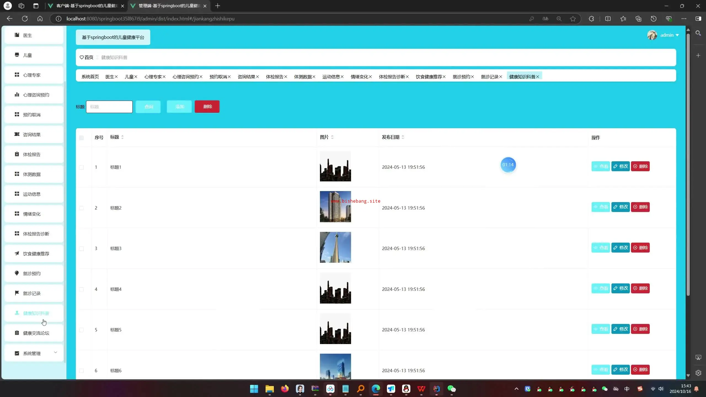Toggle the select-all checkbox in table header
The height and width of the screenshot is (397, 706).
pos(81,138)
